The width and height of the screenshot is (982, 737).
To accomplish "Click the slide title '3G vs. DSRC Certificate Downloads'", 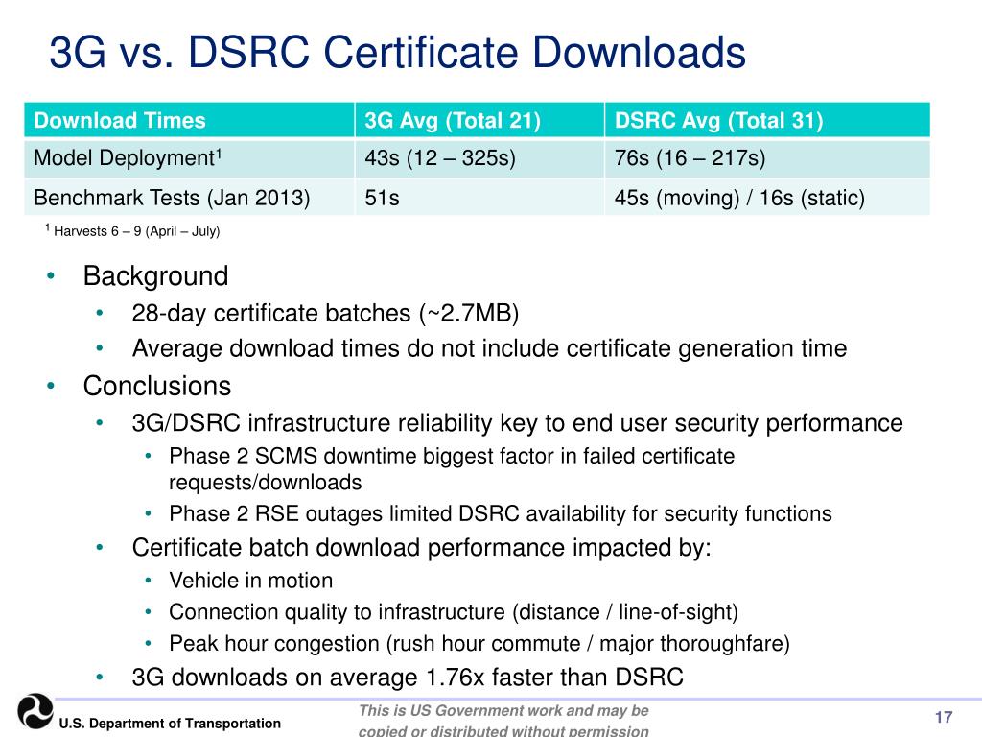I will (398, 52).
